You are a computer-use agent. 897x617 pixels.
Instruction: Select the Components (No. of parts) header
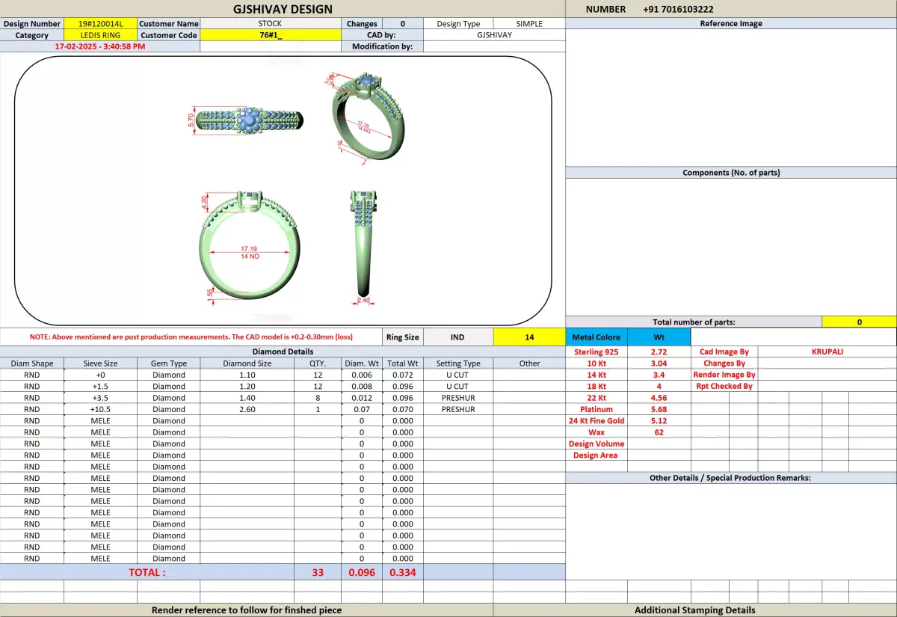point(731,173)
